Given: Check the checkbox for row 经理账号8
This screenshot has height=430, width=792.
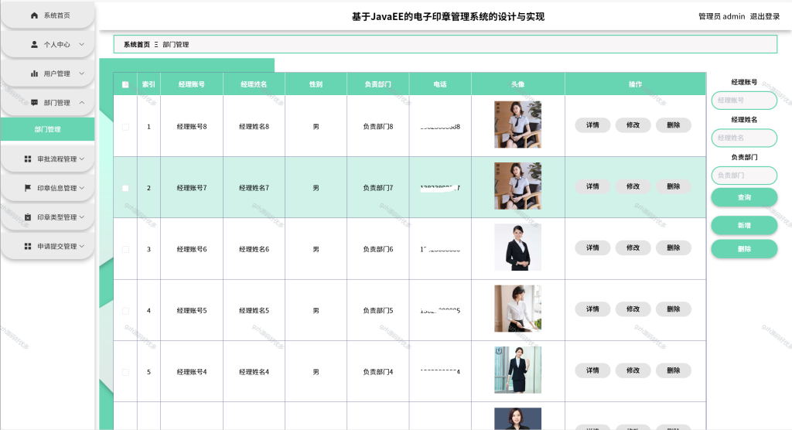Looking at the screenshot, I should point(125,127).
